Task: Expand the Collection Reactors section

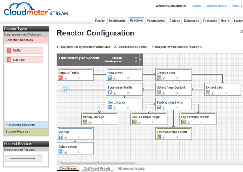Action: [26, 40]
